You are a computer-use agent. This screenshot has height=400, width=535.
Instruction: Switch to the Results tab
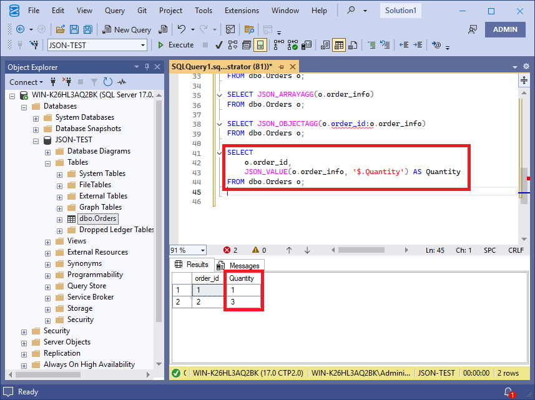192,265
